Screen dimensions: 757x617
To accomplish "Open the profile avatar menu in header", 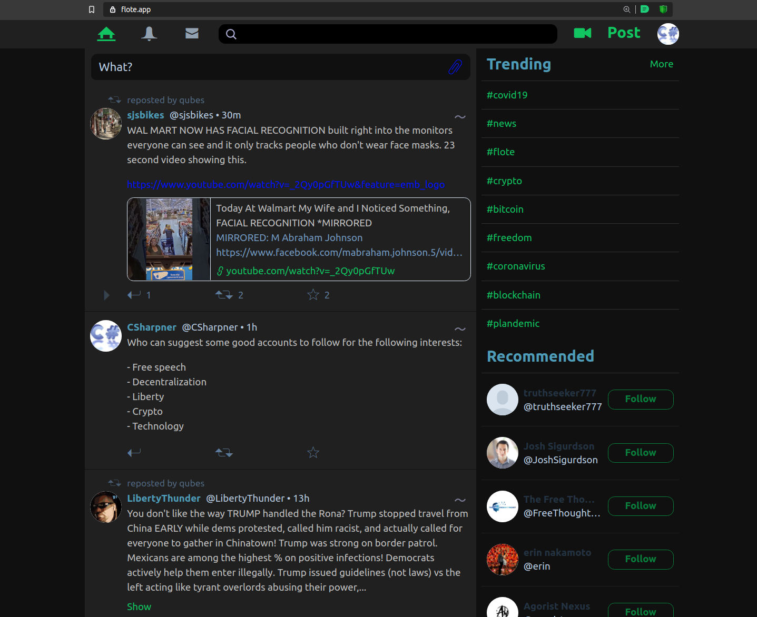I will click(668, 34).
